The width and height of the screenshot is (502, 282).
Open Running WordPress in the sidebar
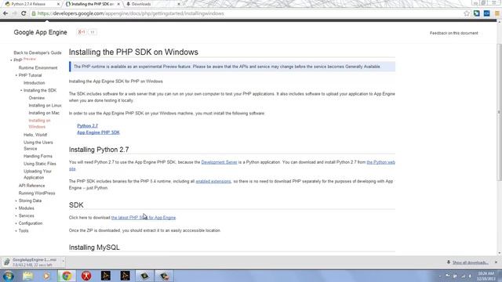(37, 193)
